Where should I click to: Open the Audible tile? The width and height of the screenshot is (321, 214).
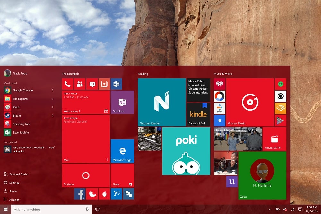[x=281, y=108]
